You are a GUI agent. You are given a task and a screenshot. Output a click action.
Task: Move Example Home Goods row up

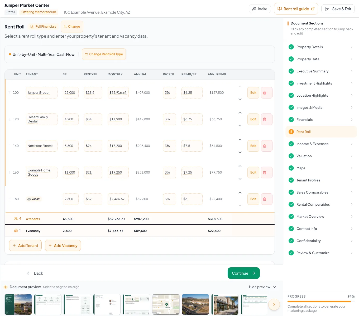(x=240, y=167)
